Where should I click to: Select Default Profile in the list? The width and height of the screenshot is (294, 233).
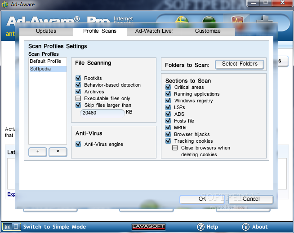[x=48, y=61]
